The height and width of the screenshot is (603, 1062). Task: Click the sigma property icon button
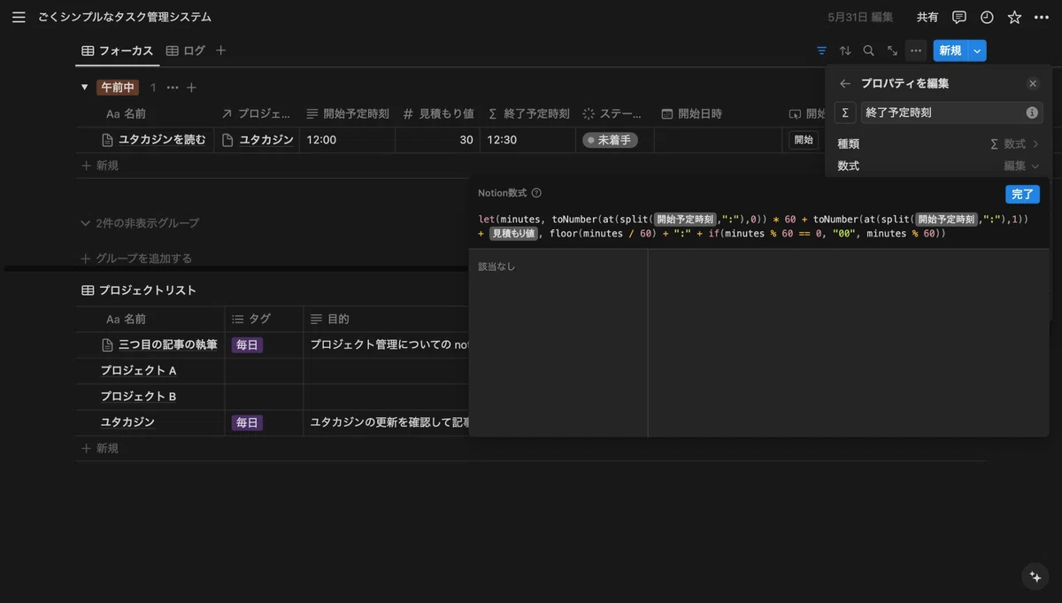click(x=845, y=112)
